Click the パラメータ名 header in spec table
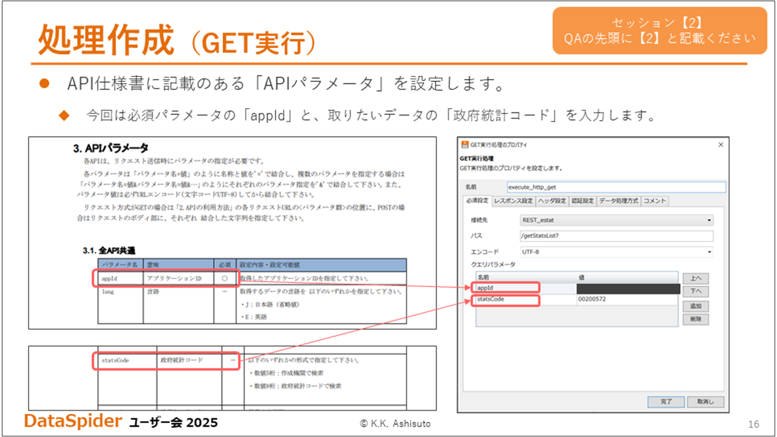This screenshot has height=437, width=777. [120, 265]
